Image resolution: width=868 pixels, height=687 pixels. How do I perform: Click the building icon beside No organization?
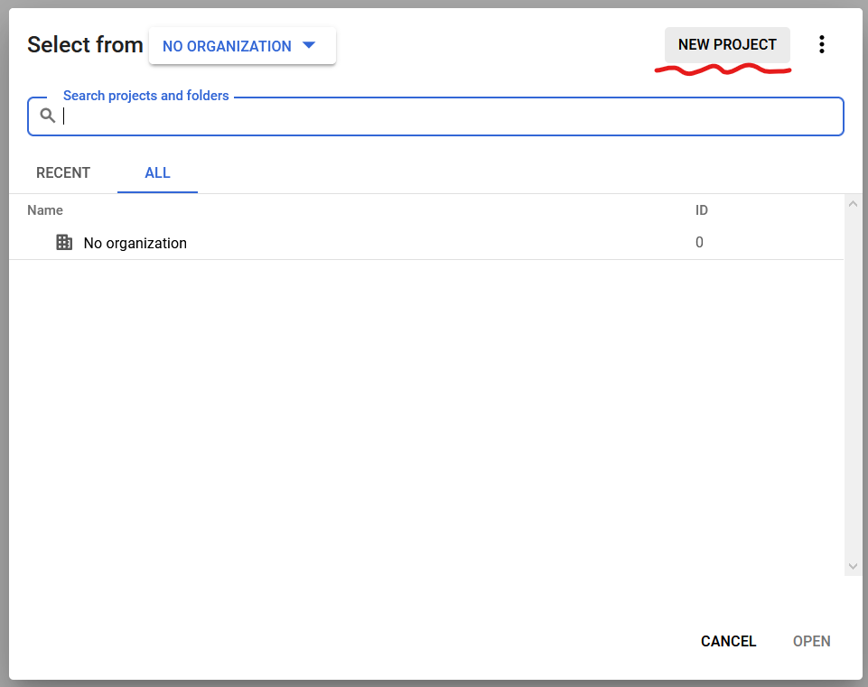64,242
